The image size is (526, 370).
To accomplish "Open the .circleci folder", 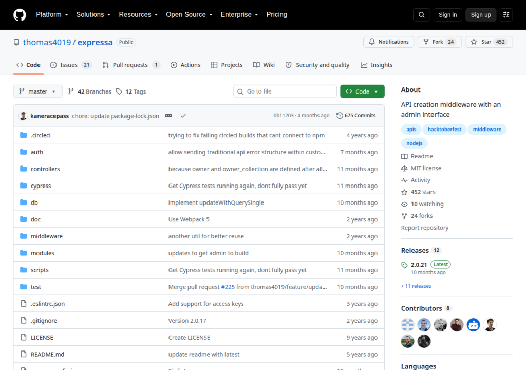I will 41,135.
